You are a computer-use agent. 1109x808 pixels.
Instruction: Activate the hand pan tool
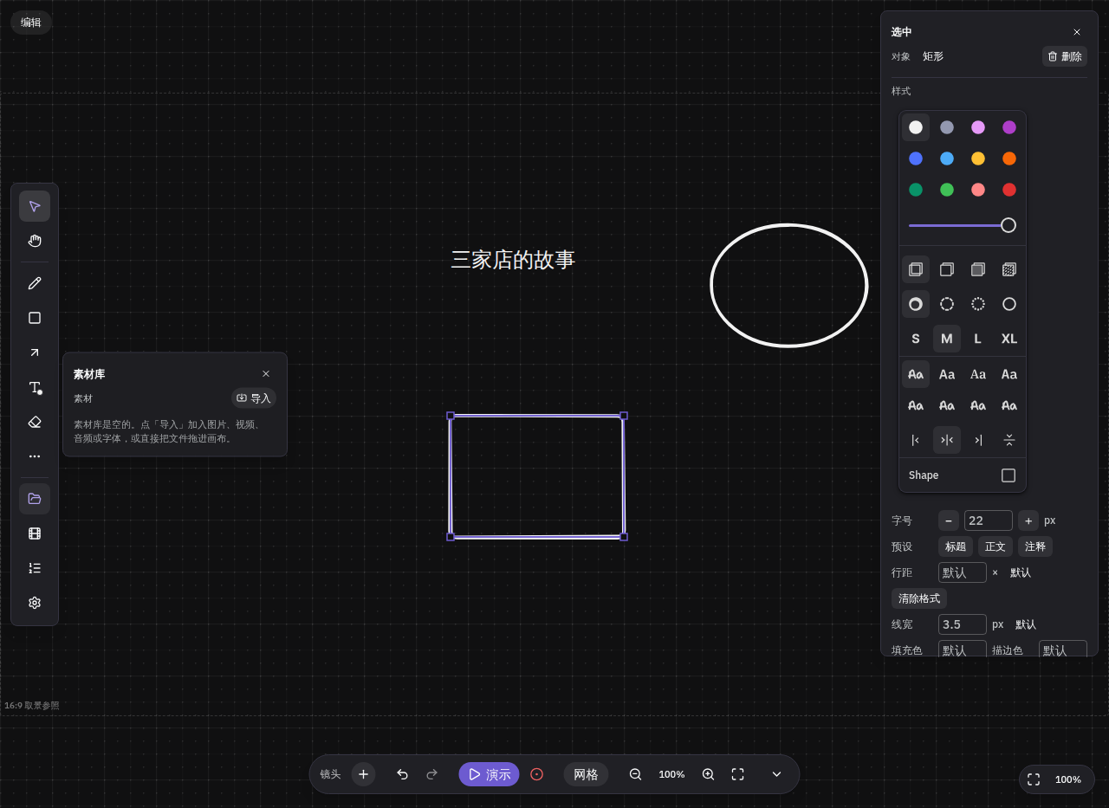point(35,241)
